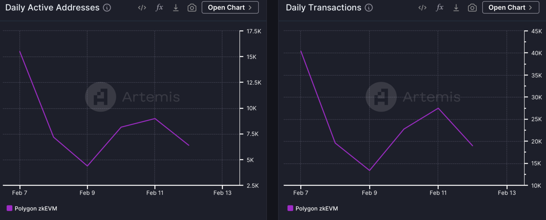Click info icon beside Daily Transactions title

pyautogui.click(x=369, y=8)
